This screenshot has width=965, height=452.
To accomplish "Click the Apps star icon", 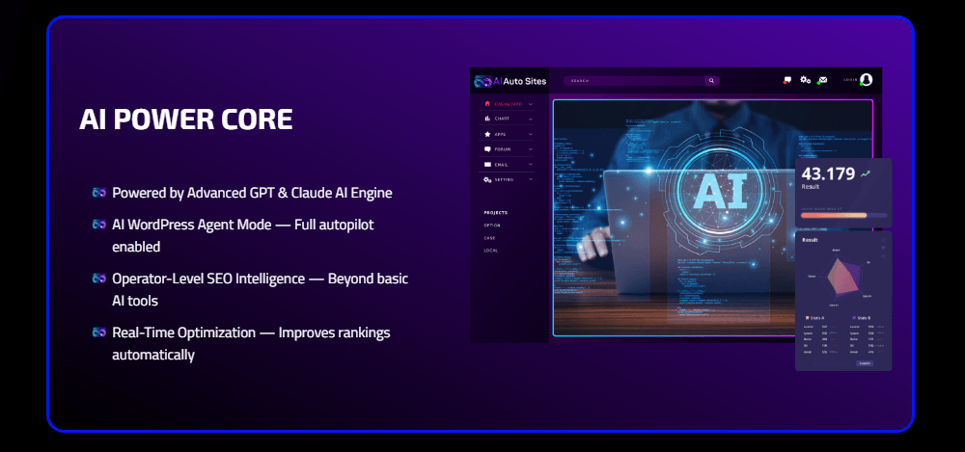I will point(487,134).
